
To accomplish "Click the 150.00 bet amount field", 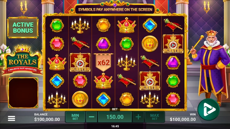I will (x=115, y=117).
